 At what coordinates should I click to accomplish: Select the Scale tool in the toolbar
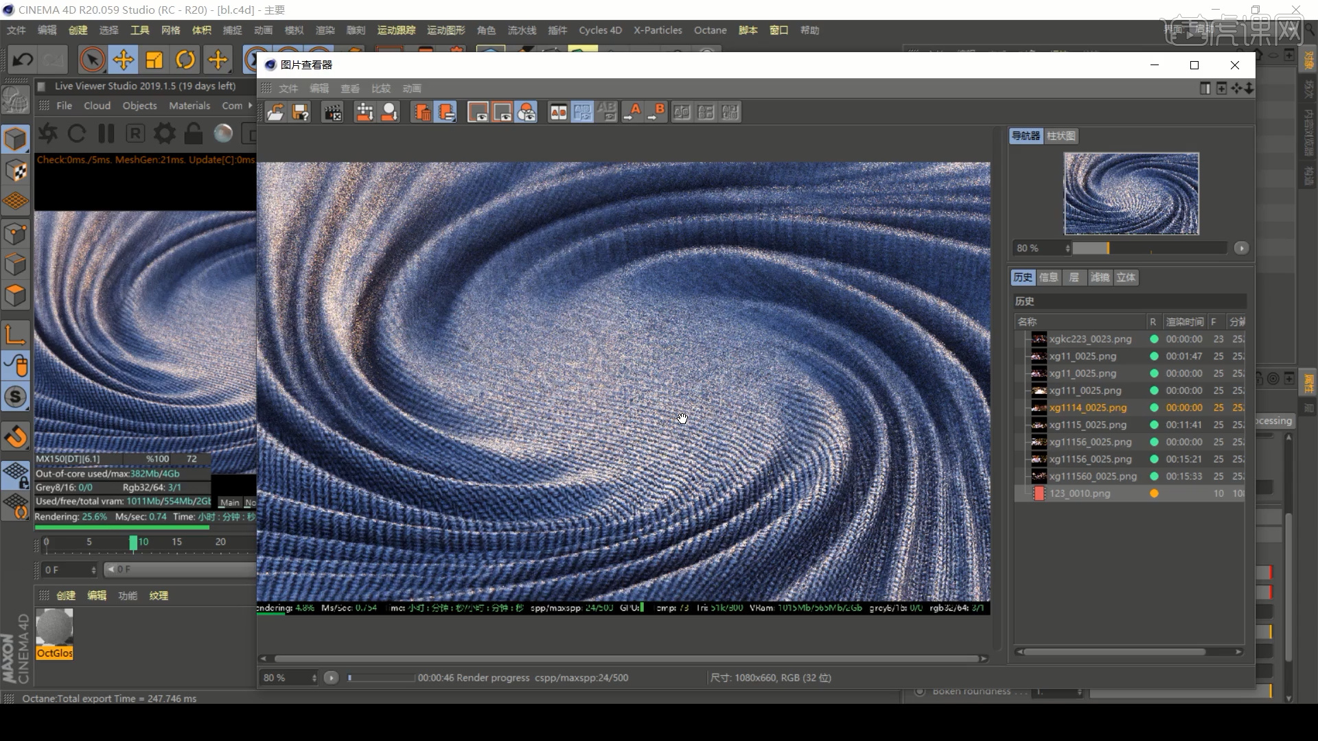[x=154, y=60]
